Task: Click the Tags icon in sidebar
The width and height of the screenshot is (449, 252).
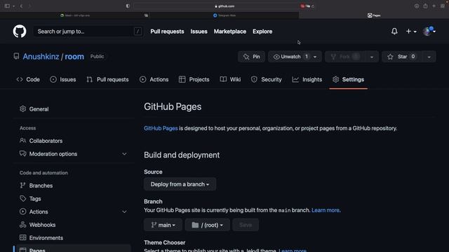Action: pos(23,198)
